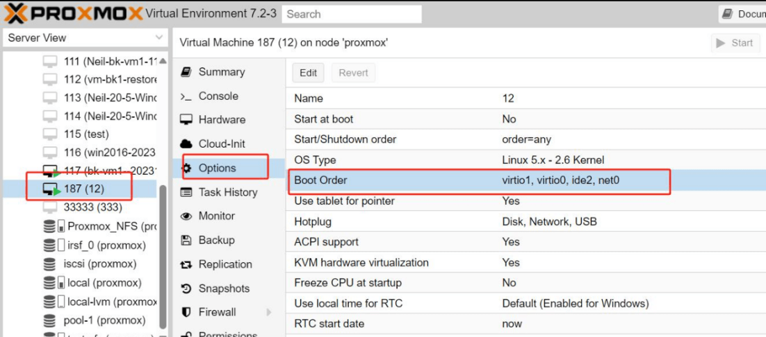Click the Firewall shield icon
766x337 pixels.
(x=186, y=312)
